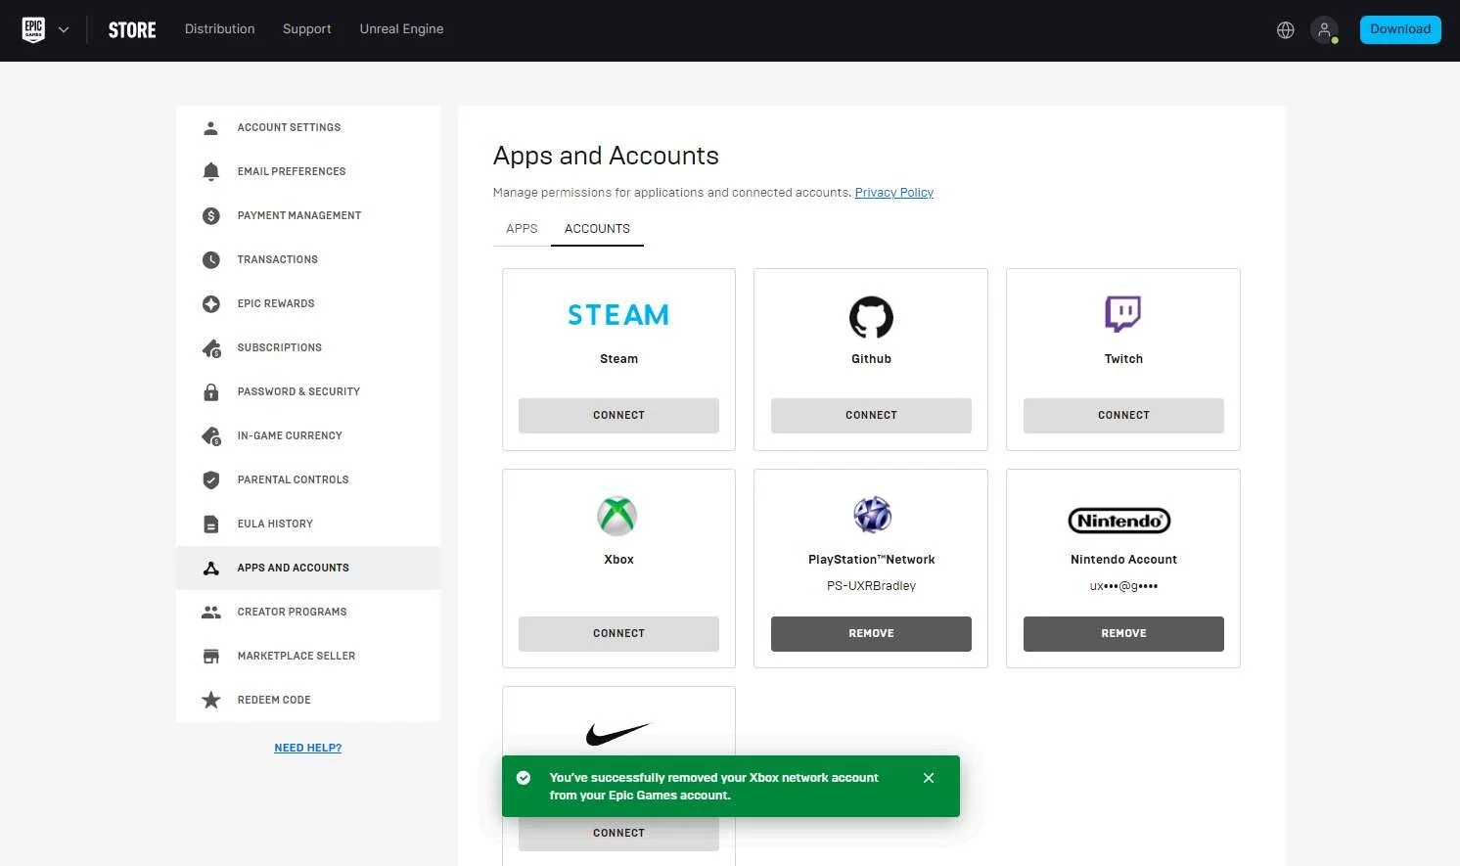
Task: Dismiss the Xbox removal success notification
Action: 929,779
